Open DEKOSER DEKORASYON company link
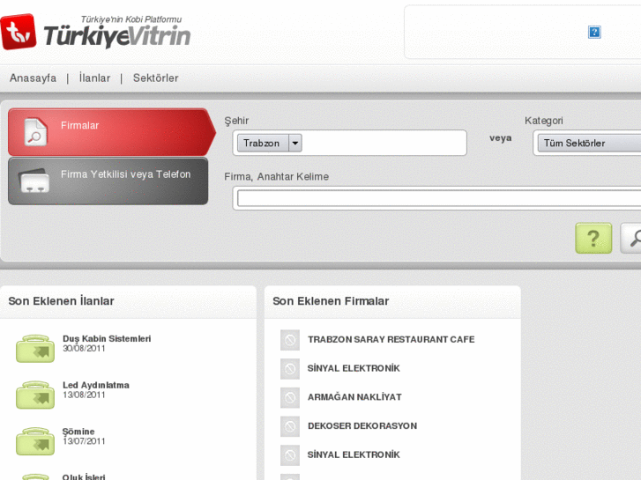Screen dimensions: 641x480 coord(362,425)
